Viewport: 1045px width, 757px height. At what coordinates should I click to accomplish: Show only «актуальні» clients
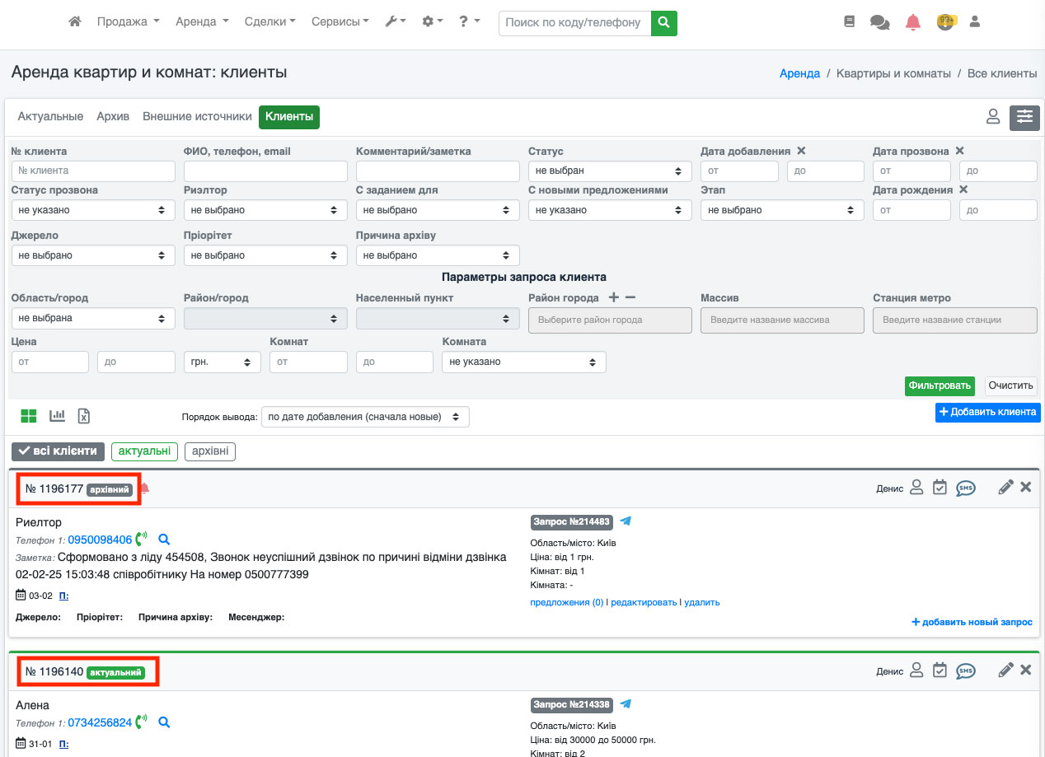(x=144, y=451)
